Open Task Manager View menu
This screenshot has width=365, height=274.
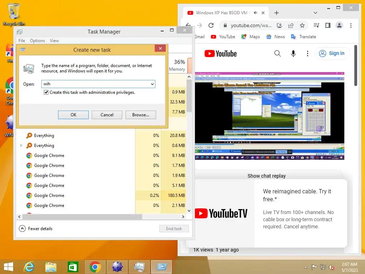[x=54, y=41]
